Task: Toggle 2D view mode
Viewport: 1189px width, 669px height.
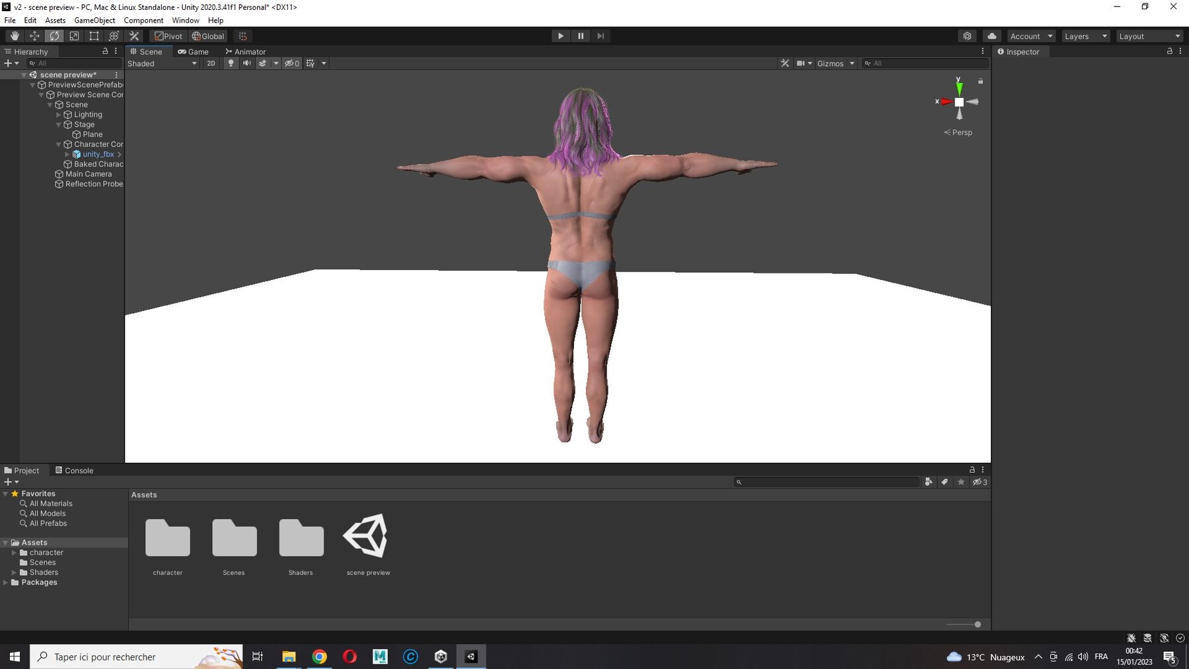Action: pyautogui.click(x=211, y=63)
